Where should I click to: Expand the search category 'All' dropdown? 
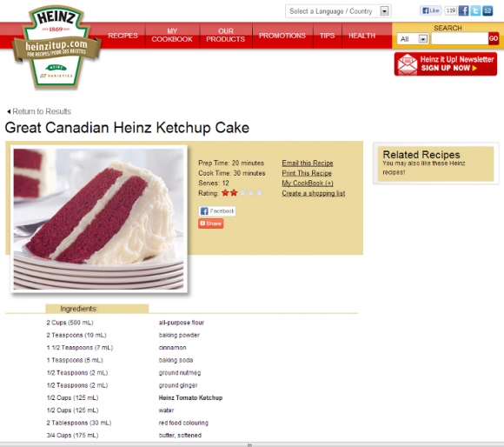click(x=413, y=39)
